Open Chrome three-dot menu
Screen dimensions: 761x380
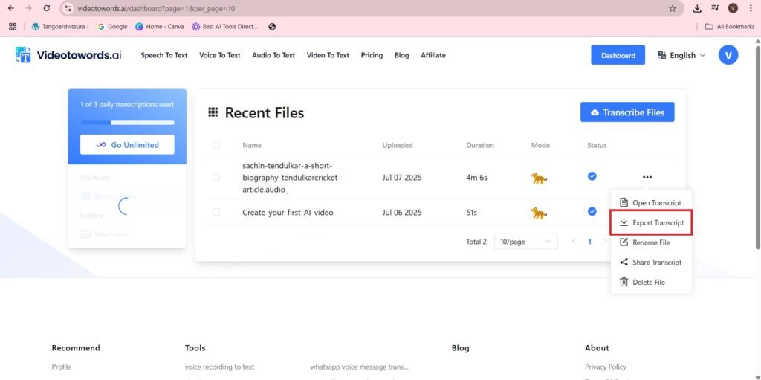[751, 8]
